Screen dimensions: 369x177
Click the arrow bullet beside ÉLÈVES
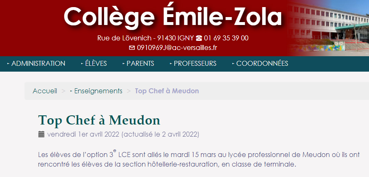click(x=82, y=64)
